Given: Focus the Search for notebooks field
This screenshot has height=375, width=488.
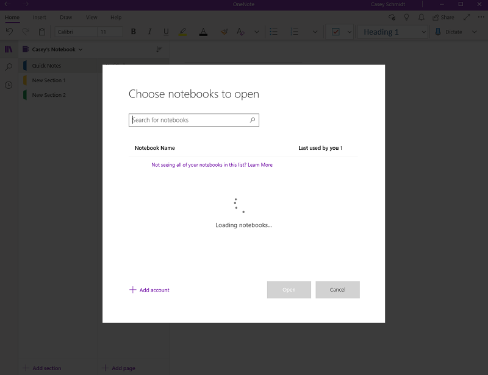Looking at the screenshot, I should pos(189,120).
